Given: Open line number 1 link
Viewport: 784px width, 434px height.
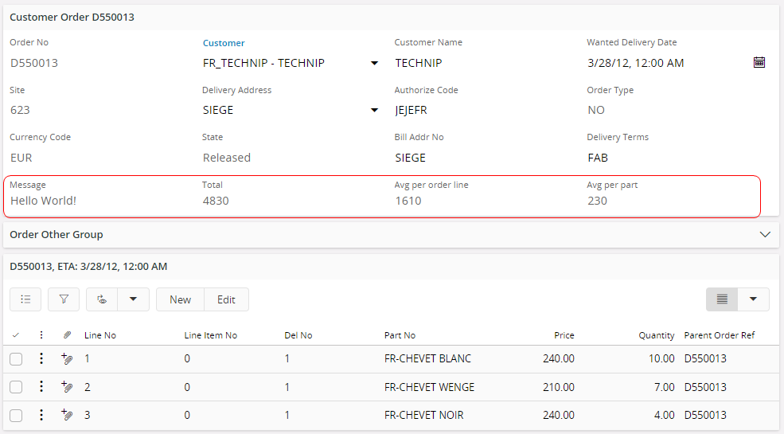Looking at the screenshot, I should (88, 359).
